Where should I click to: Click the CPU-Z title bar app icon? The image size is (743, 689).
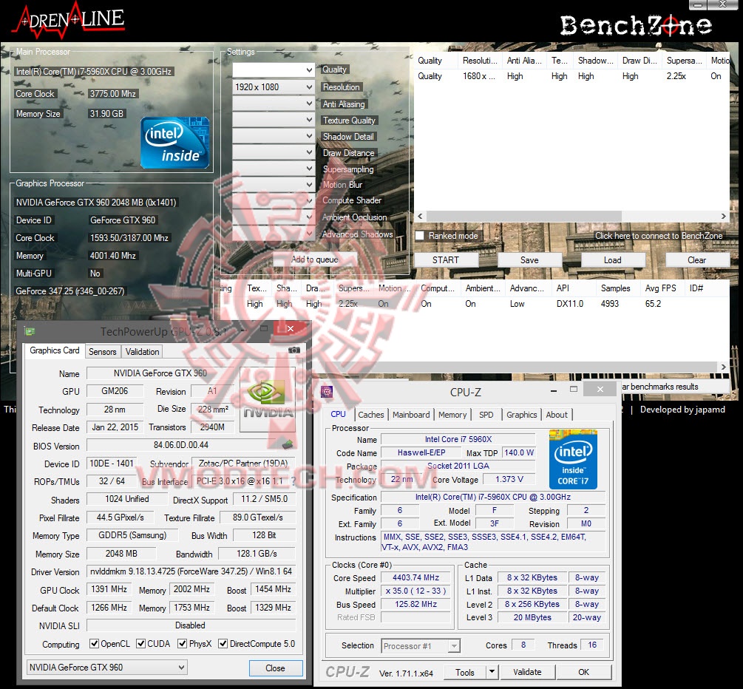[327, 391]
